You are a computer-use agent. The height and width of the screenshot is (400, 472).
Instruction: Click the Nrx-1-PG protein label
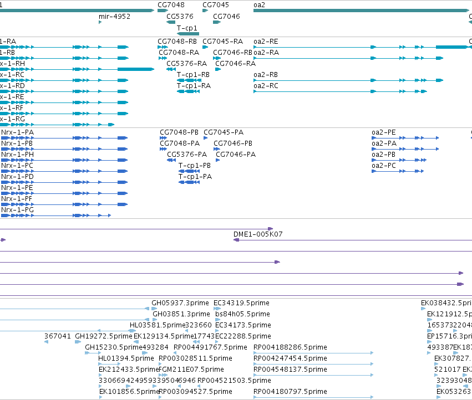17,211
